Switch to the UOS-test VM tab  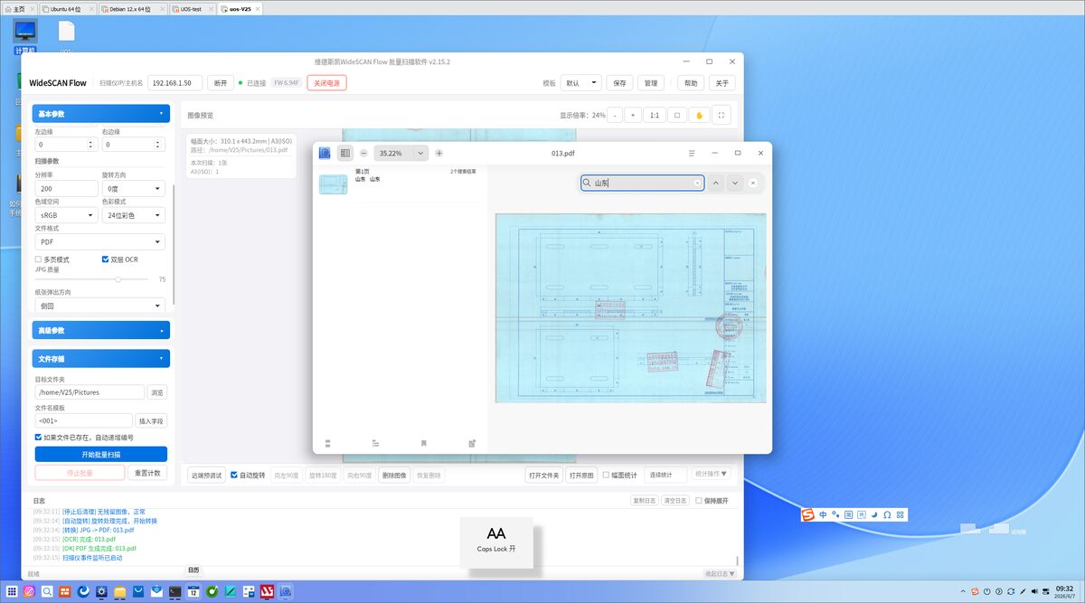pyautogui.click(x=193, y=8)
